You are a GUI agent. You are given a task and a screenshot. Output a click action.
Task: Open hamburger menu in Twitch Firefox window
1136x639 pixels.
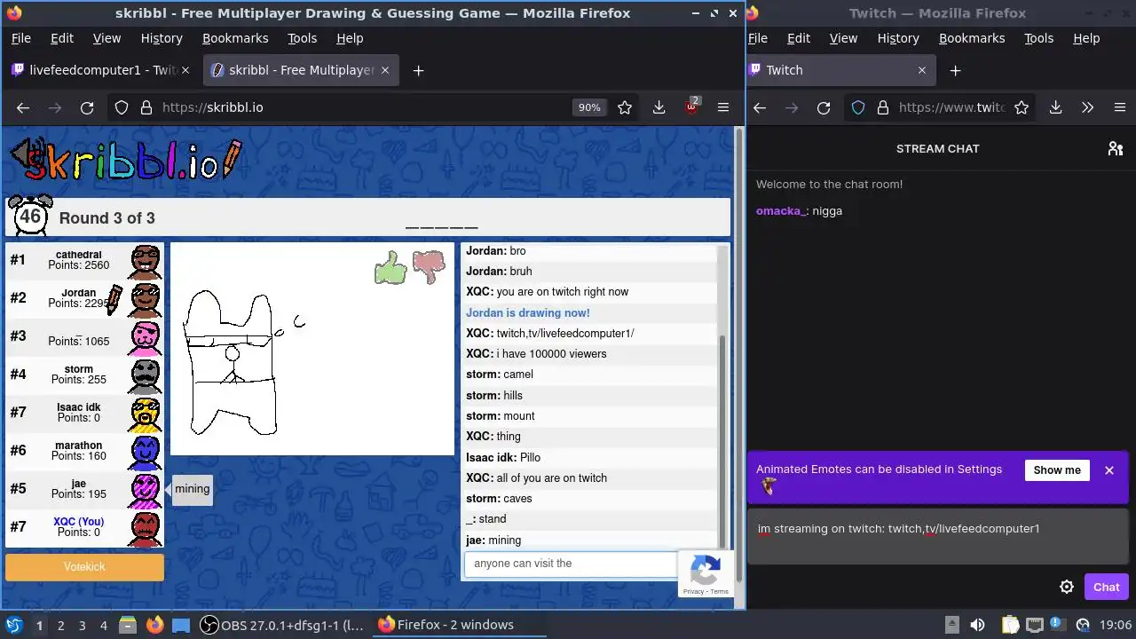1119,107
